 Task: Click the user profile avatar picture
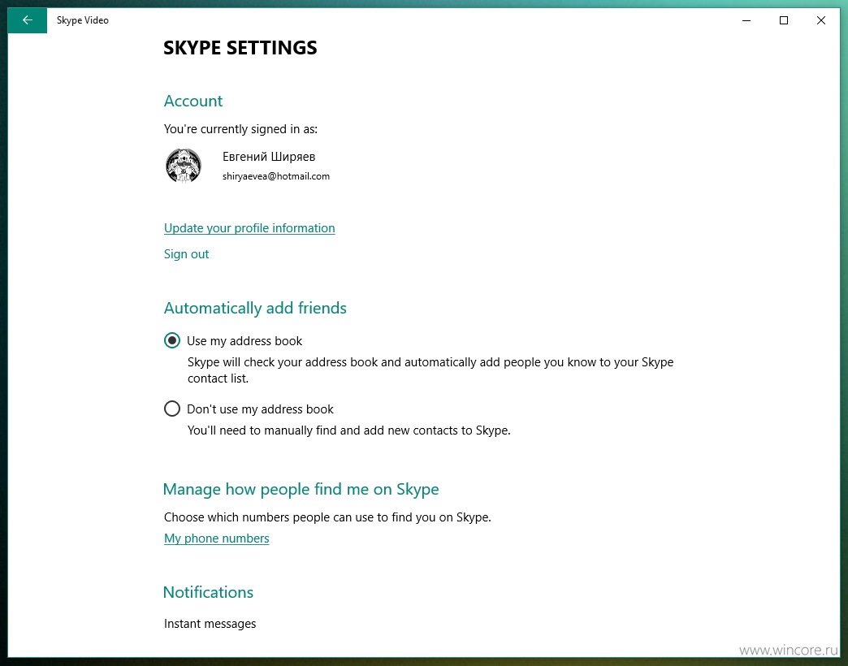pyautogui.click(x=184, y=166)
